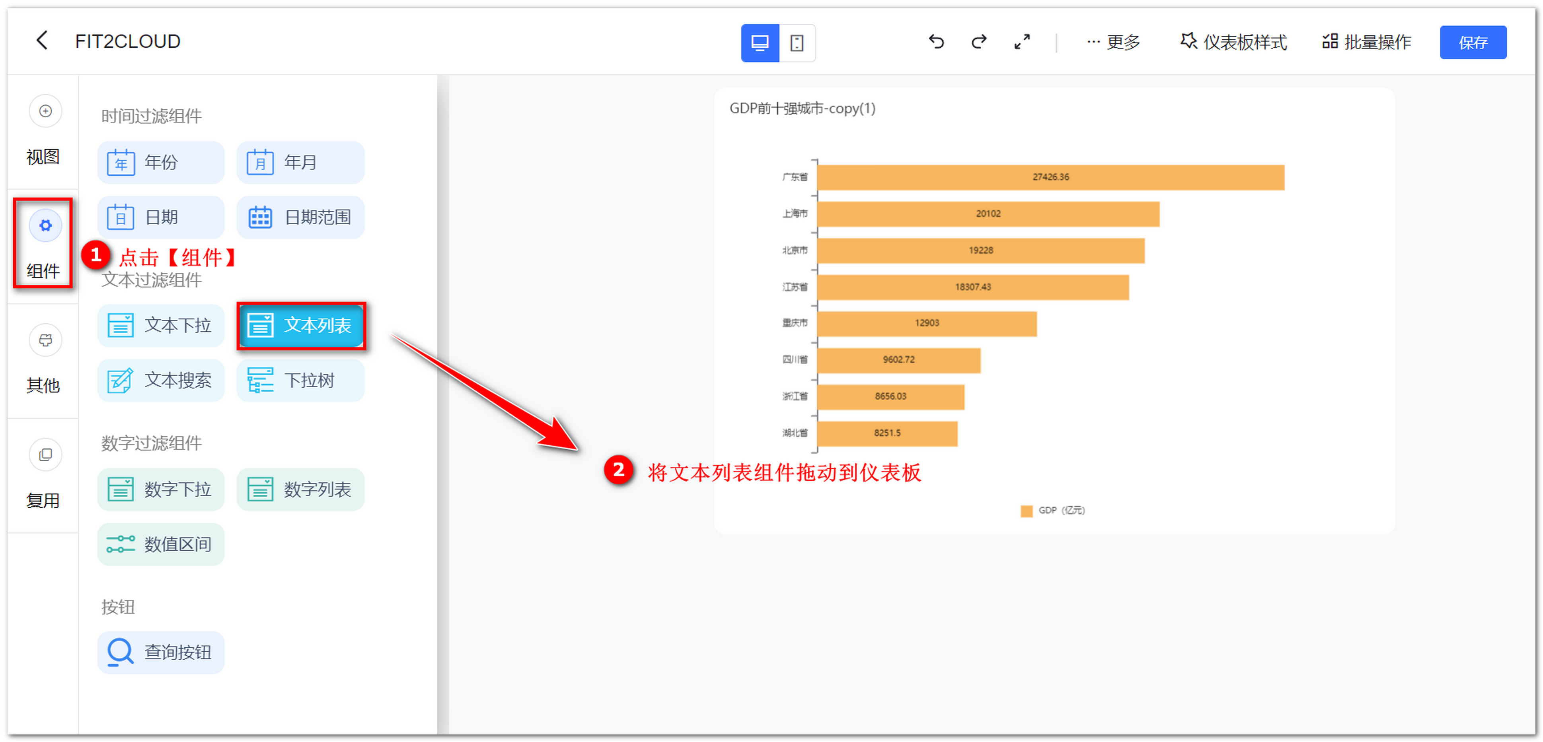Select the 文本搜索 text search component
1543x742 pixels.
tap(160, 381)
